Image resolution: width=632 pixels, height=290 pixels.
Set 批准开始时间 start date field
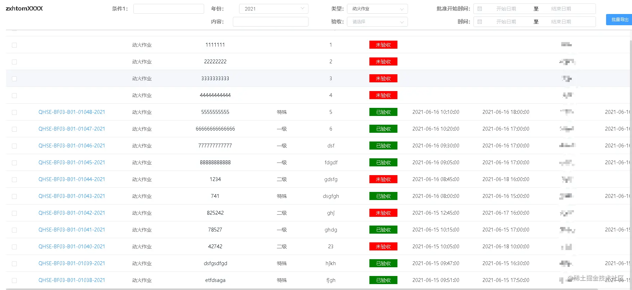pos(506,9)
